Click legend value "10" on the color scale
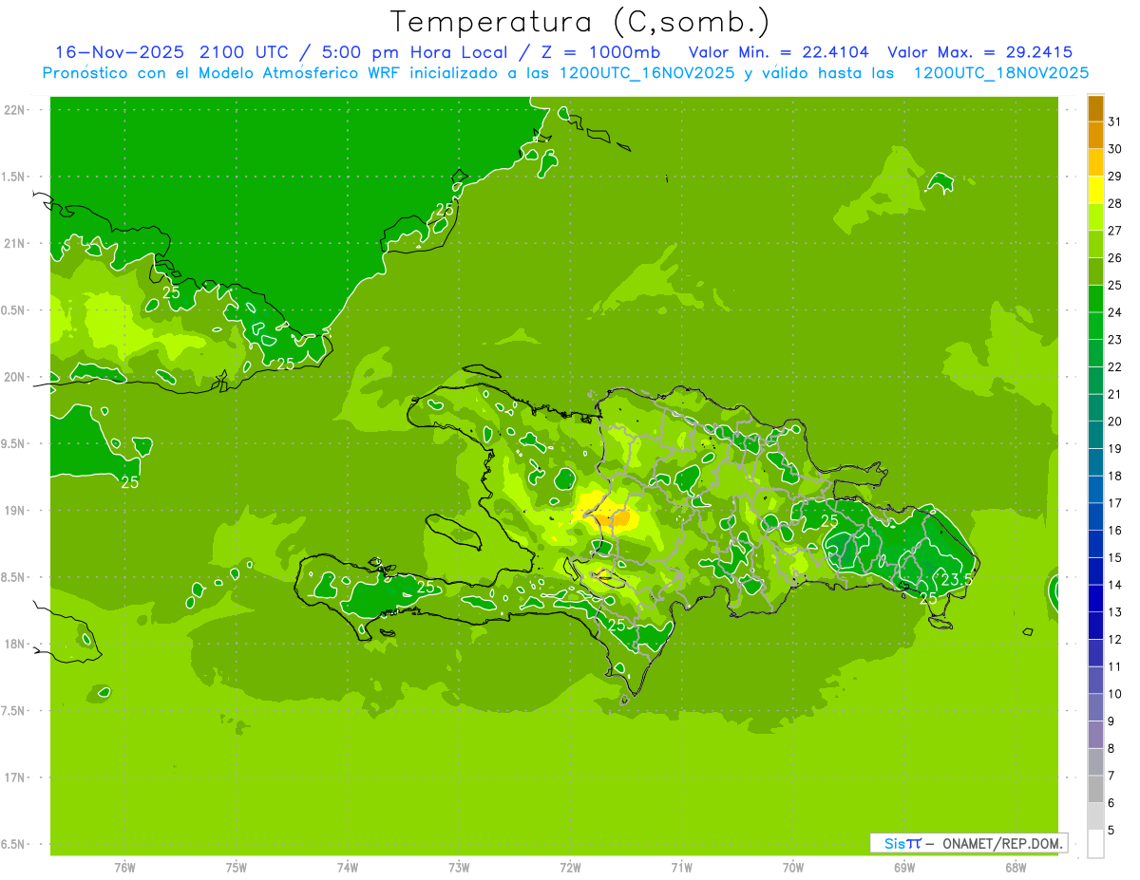The height and width of the screenshot is (880, 1140). [1114, 694]
